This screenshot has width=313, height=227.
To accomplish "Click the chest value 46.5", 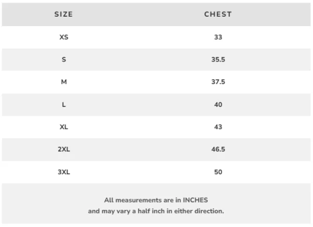I will click(218, 149).
